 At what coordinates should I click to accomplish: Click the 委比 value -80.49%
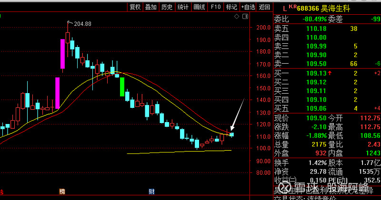pyautogui.click(x=315, y=19)
